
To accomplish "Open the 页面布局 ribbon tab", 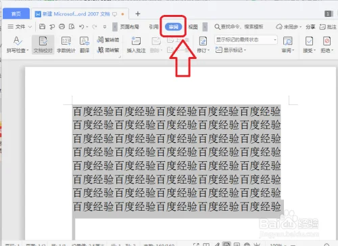I will pos(129,27).
